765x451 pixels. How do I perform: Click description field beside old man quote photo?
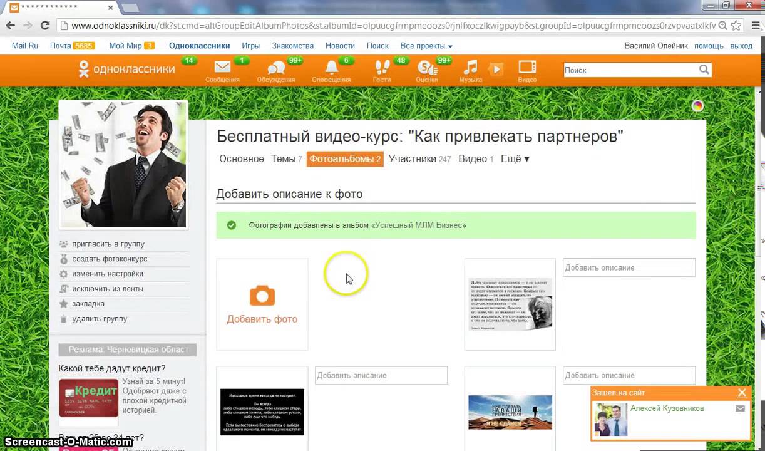[x=629, y=267]
